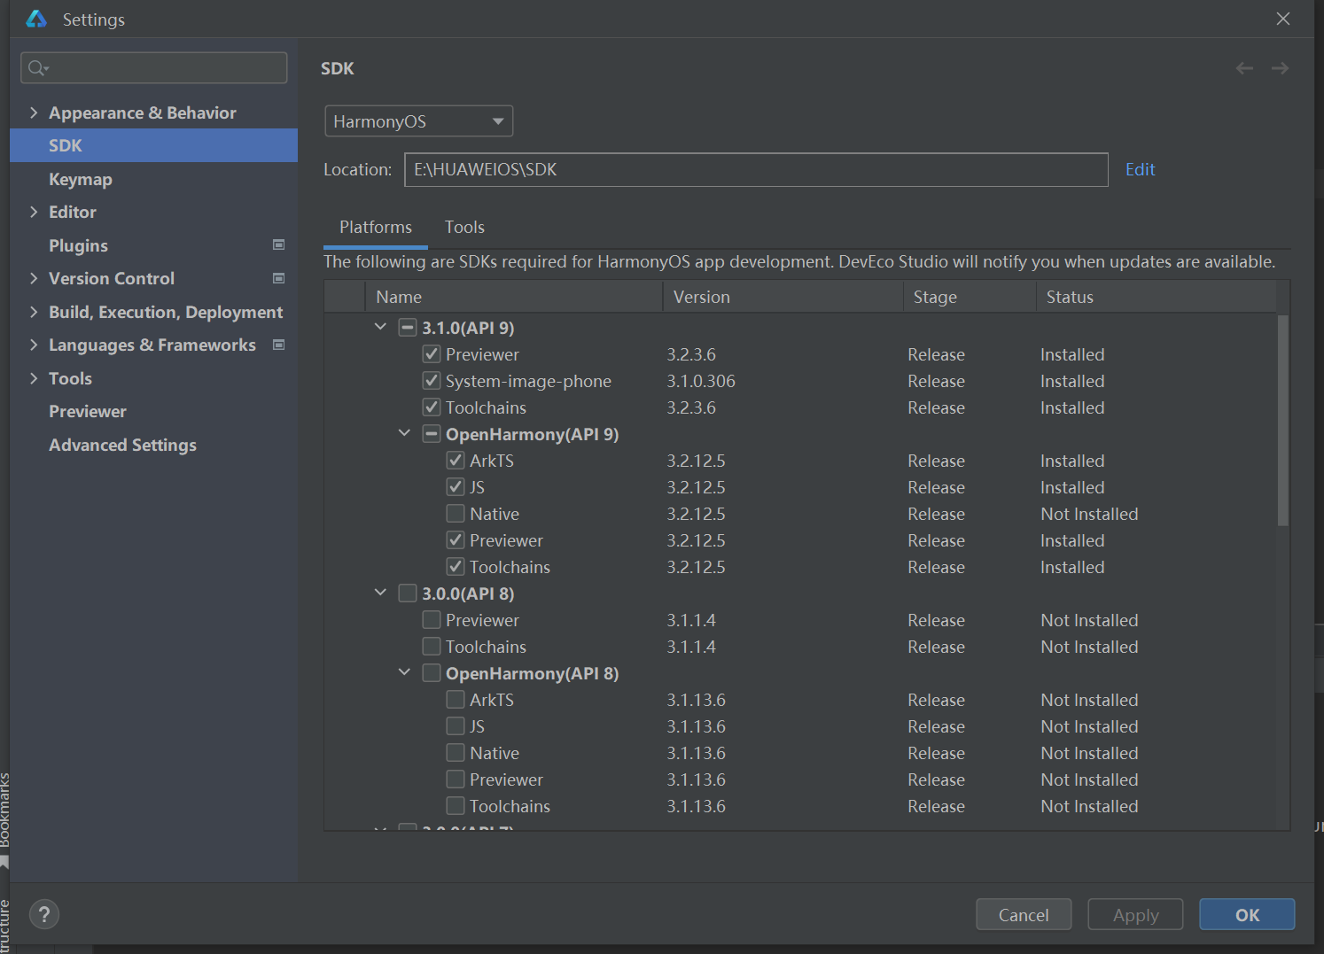Check Toolchains 3.1.13.6 checkbox
Screen dimensions: 1324x954
coord(456,806)
